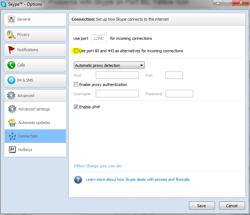
Task: Click the Hotkeys H icon
Action: point(12,150)
